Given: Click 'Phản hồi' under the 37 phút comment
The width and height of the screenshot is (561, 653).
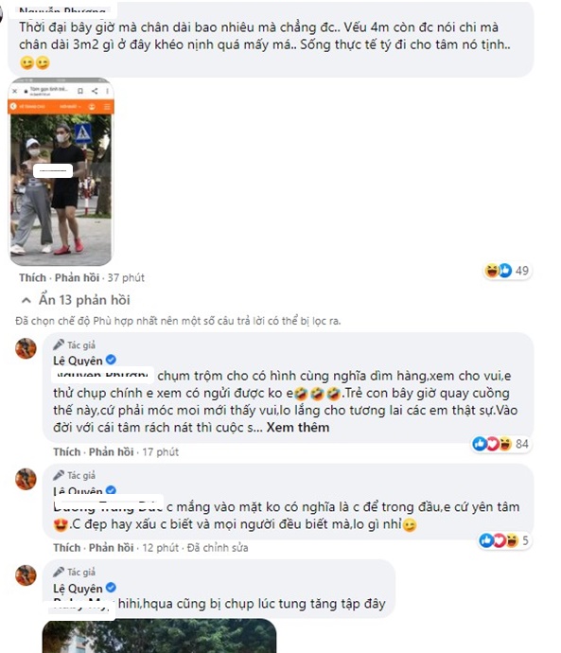Looking at the screenshot, I should point(77,278).
